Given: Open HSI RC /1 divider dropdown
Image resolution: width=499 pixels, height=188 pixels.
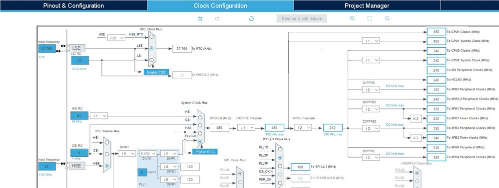Looking at the screenshot, I should tap(99, 116).
